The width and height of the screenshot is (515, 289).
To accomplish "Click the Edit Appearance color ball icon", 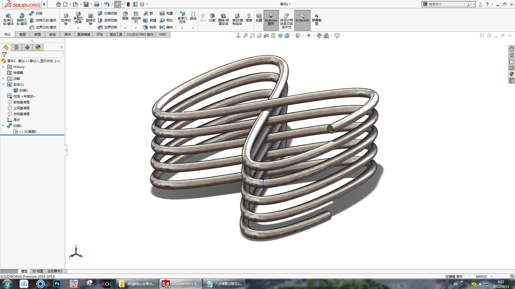I will [319, 36].
